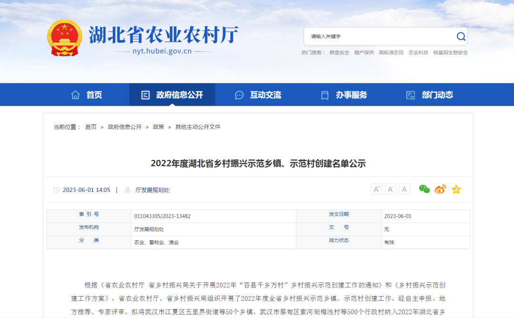Add page to favorites star icon

click(456, 189)
